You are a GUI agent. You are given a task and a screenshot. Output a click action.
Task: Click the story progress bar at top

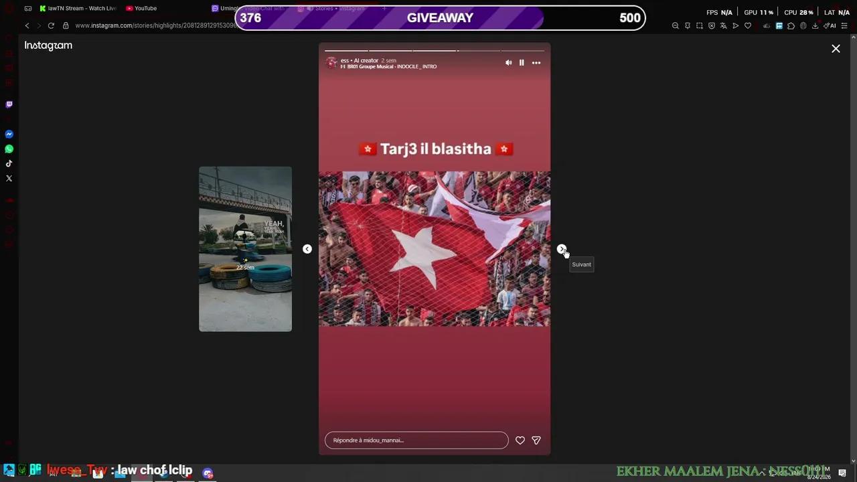[x=435, y=50]
